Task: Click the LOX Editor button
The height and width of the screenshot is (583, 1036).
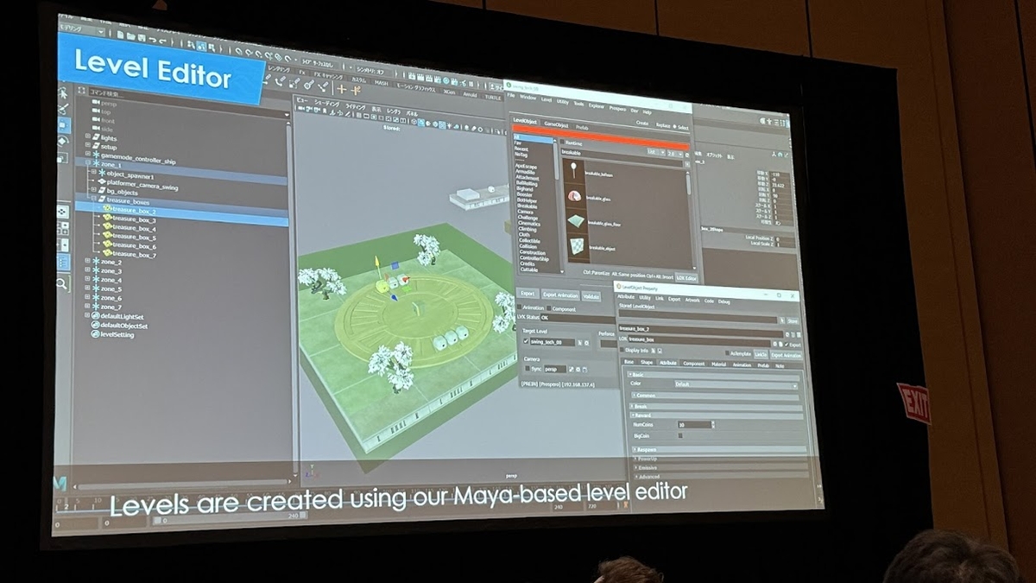Action: click(x=686, y=277)
